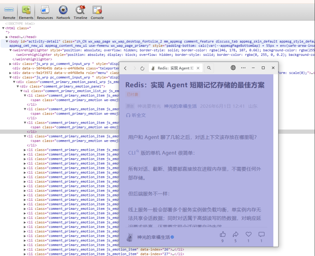Switch to the Elements panel

(x=26, y=13)
